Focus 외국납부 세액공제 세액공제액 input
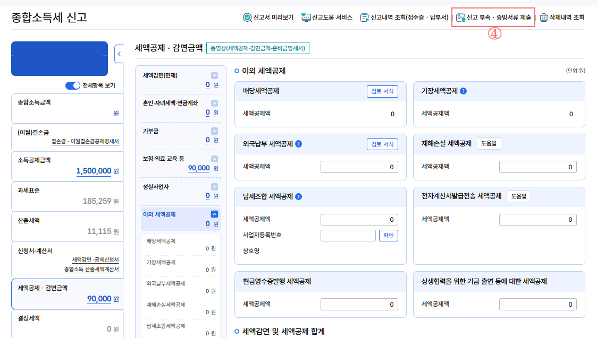The width and height of the screenshot is (597, 338). tap(359, 167)
